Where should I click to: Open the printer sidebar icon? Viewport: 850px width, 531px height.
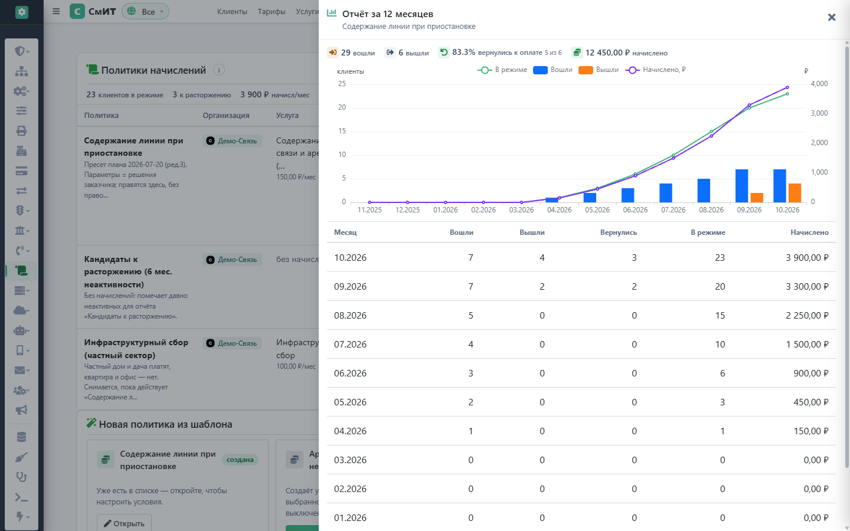click(21, 131)
